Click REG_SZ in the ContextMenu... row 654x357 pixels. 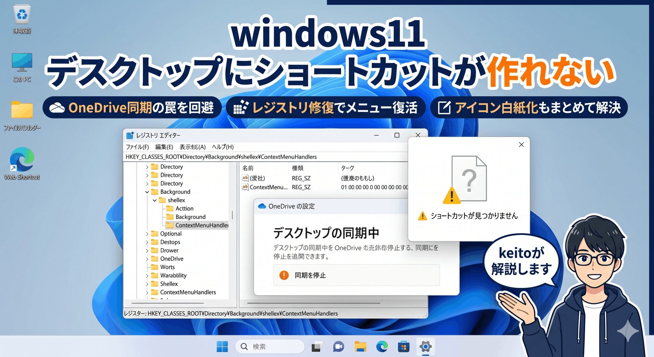(x=301, y=187)
